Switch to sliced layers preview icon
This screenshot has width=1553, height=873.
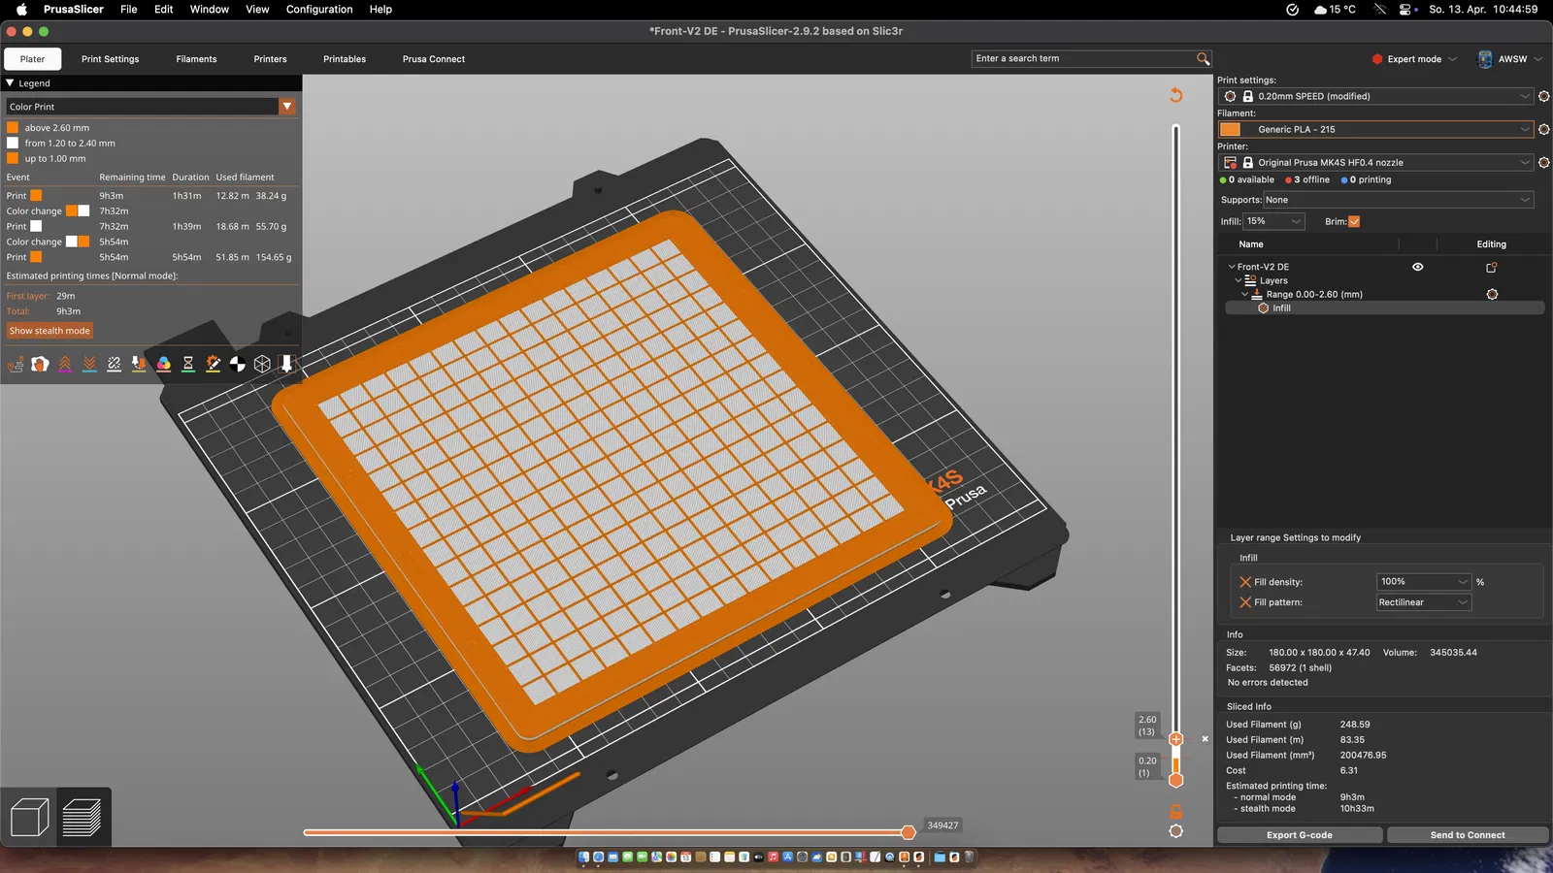83,817
